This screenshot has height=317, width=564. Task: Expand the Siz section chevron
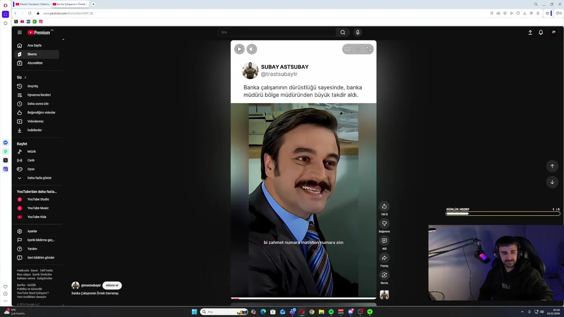(x=25, y=77)
